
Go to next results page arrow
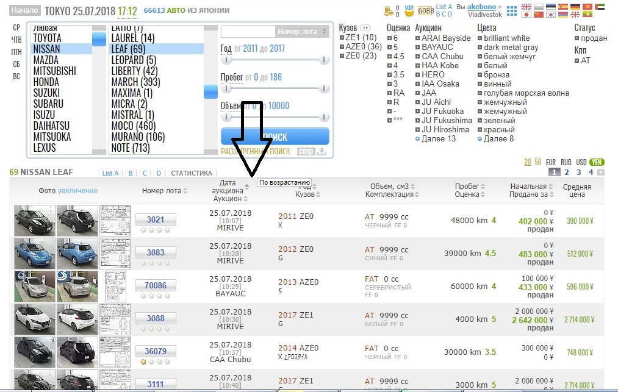click(x=601, y=172)
